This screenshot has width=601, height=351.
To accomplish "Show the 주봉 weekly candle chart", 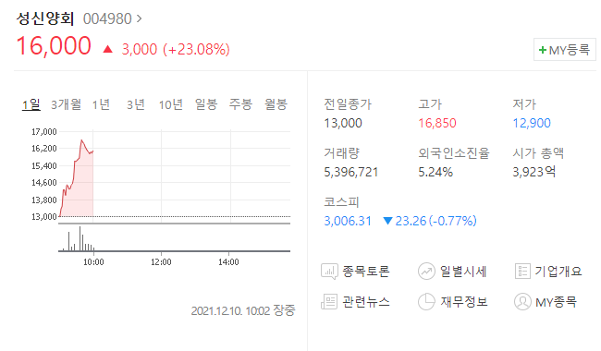I will point(240,104).
